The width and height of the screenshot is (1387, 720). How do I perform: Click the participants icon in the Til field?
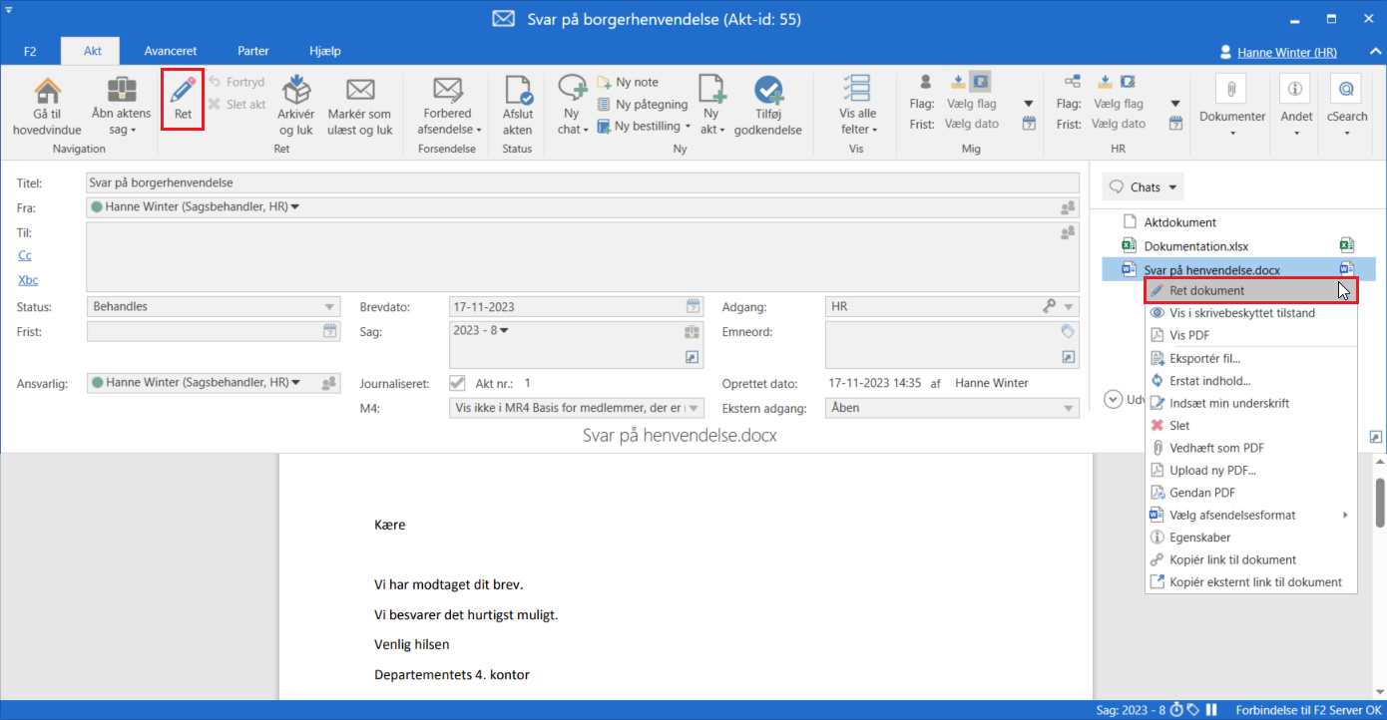tap(1068, 232)
